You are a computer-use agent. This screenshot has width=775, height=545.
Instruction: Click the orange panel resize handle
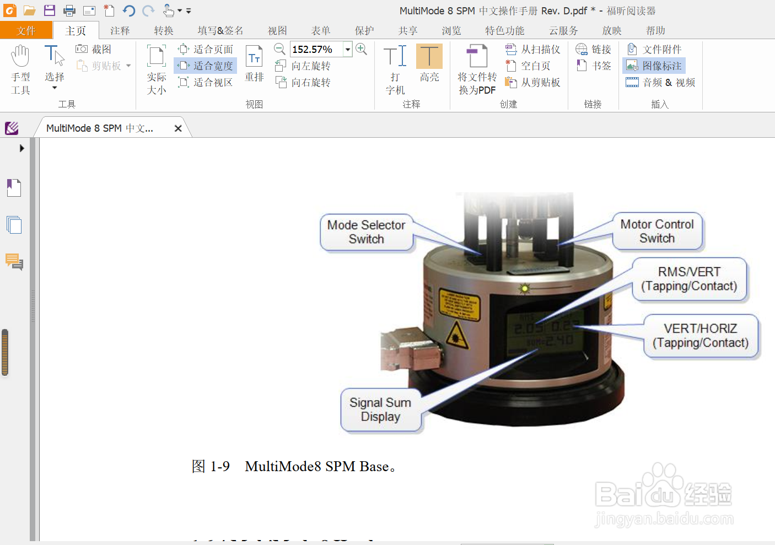(x=5, y=353)
